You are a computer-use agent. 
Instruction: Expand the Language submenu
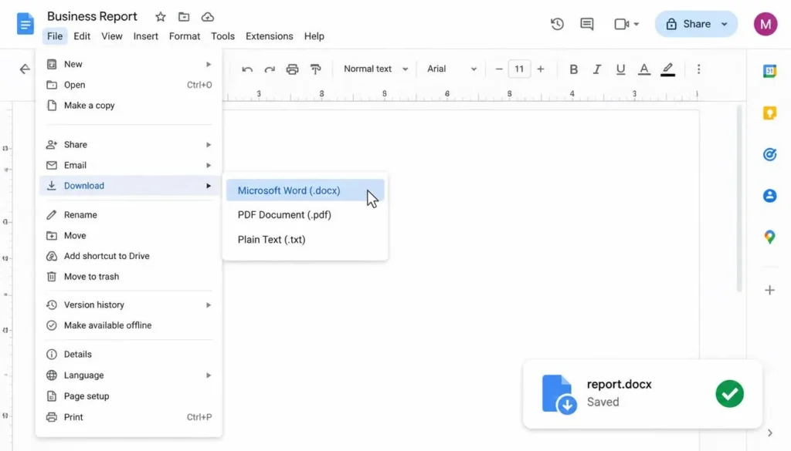pos(209,375)
